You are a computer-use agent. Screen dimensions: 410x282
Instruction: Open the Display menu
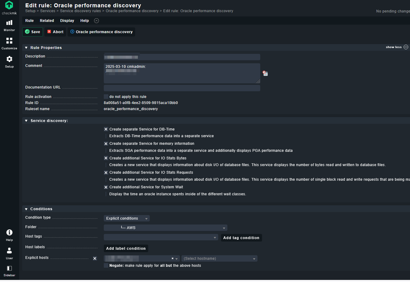67,21
